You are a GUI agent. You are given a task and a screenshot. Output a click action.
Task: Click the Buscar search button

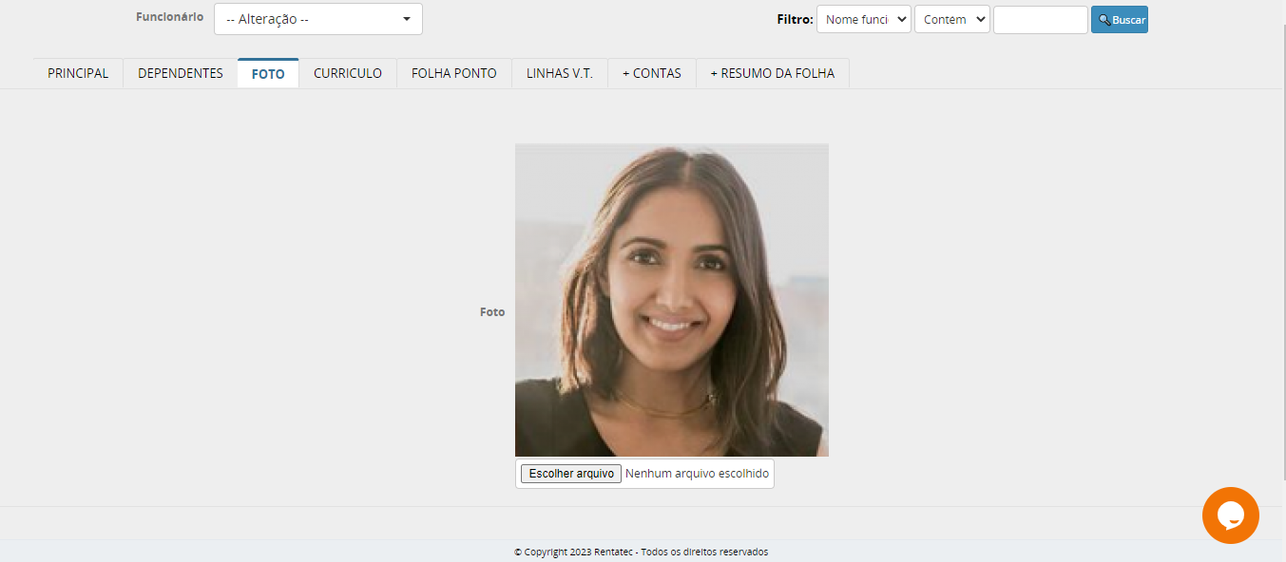tap(1119, 20)
